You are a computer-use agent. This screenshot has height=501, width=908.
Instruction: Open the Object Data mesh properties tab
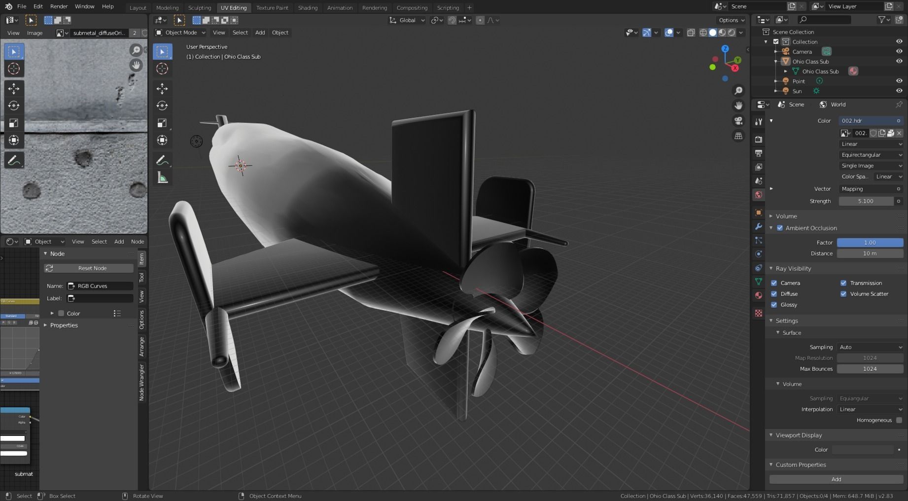[759, 282]
